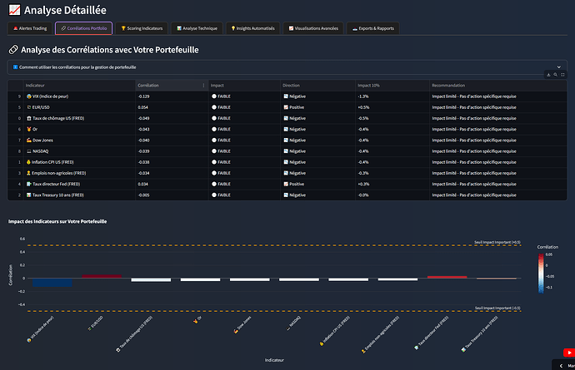Switch to the Alertes Trading tab
Screen dimensions: 575x370
(30, 28)
